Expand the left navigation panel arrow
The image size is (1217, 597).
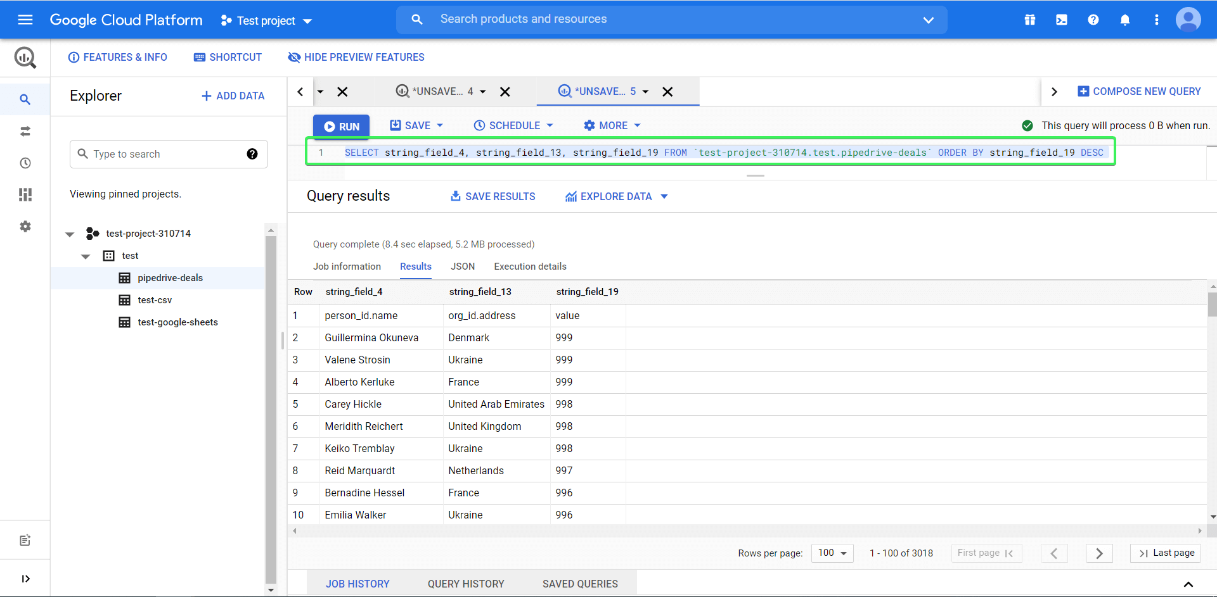pos(25,579)
